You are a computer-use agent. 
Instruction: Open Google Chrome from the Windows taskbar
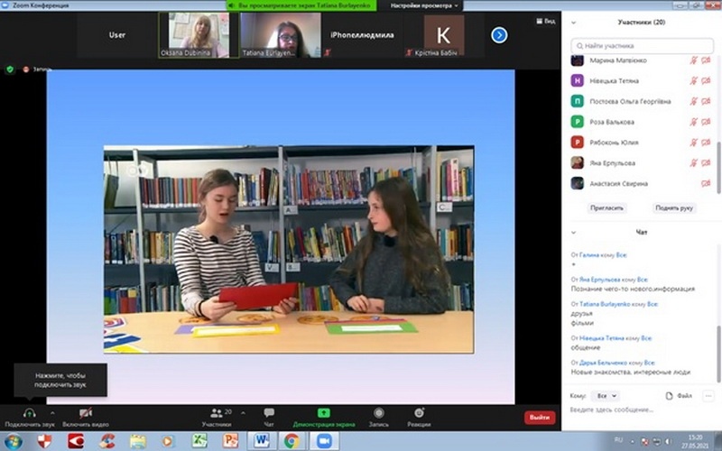pos(292,441)
